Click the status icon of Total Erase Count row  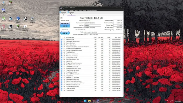click(x=61, y=52)
